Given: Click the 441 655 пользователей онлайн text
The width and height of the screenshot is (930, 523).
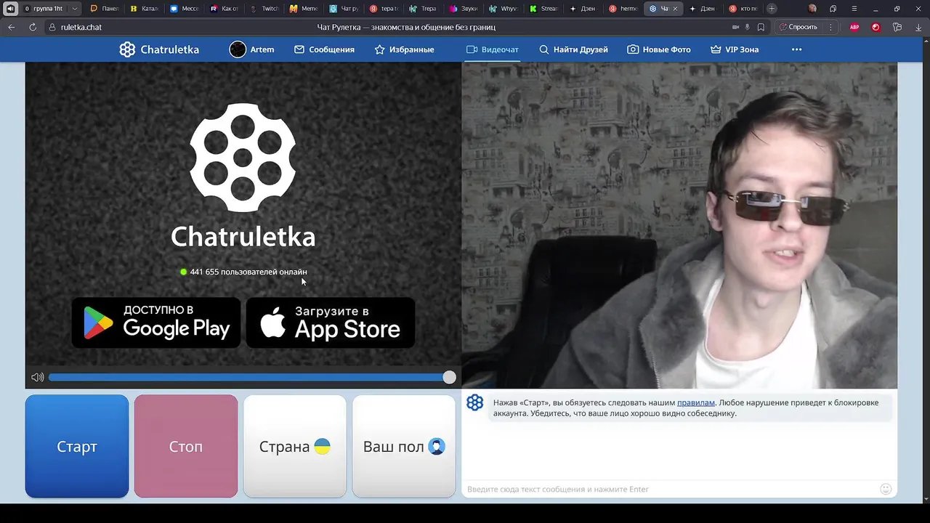Looking at the screenshot, I should [x=248, y=272].
